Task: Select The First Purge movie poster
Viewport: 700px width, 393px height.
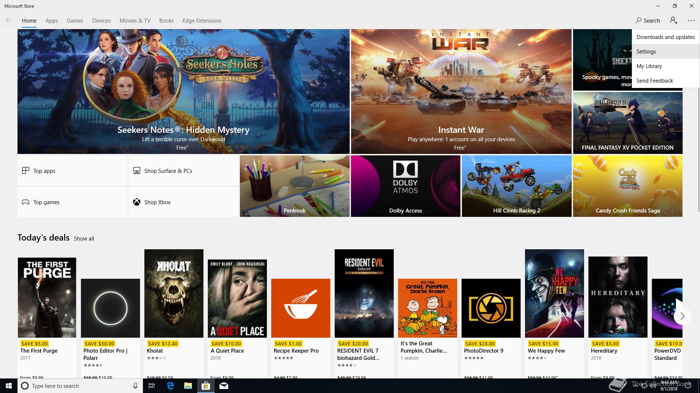Action: (x=47, y=298)
